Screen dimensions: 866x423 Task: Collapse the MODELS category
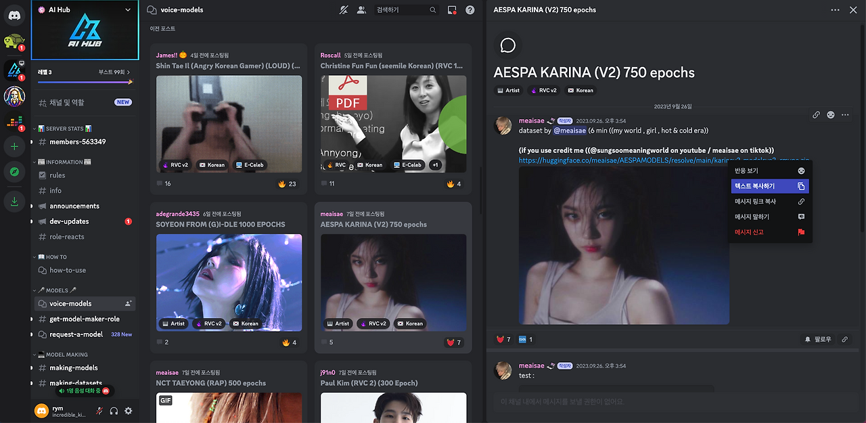(56, 290)
